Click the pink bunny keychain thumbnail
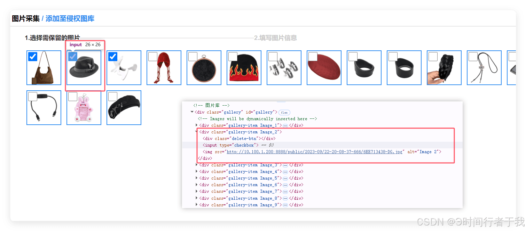Image resolution: width=526 pixels, height=231 pixels. (x=84, y=108)
